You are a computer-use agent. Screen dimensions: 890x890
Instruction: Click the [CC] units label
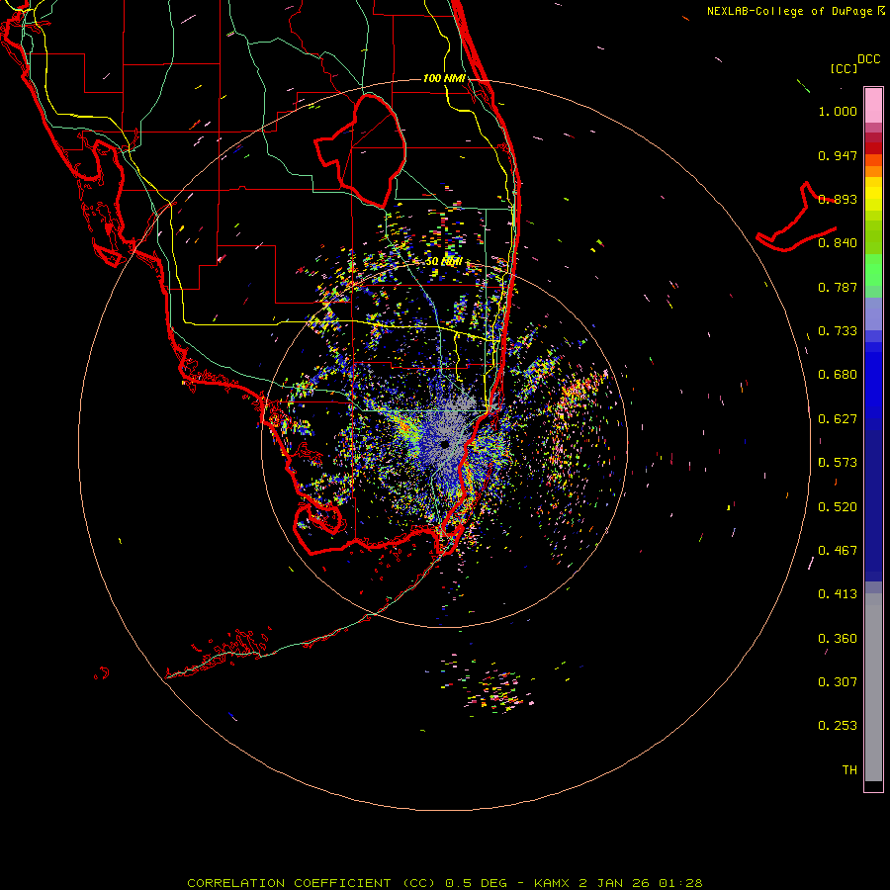(844, 68)
